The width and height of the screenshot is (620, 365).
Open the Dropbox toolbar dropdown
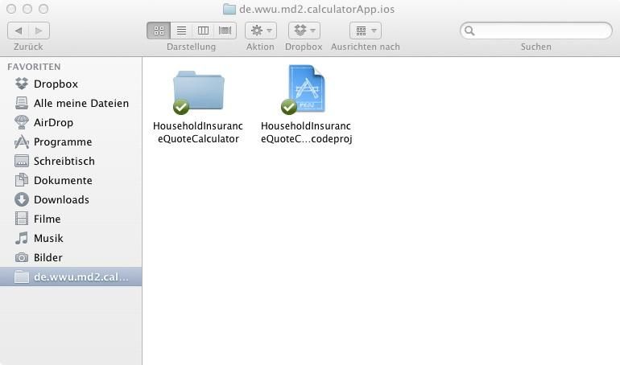pos(304,31)
